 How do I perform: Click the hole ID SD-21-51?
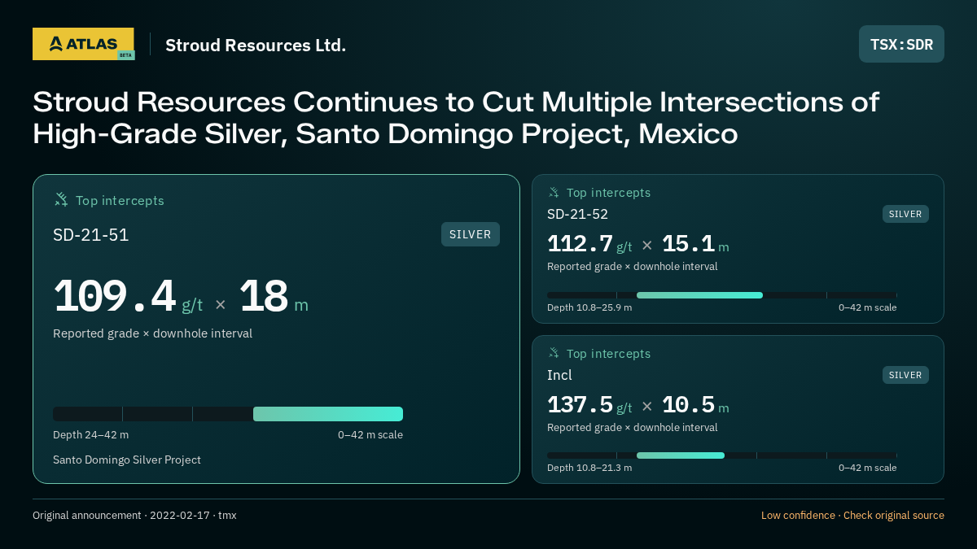[x=91, y=235]
